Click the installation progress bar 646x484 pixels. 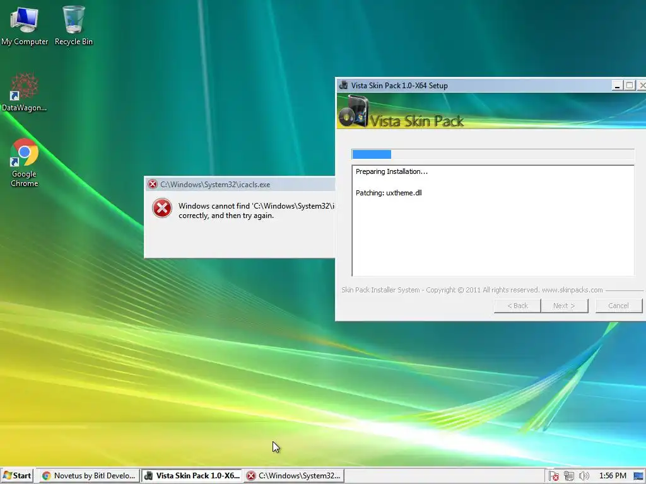(x=493, y=154)
